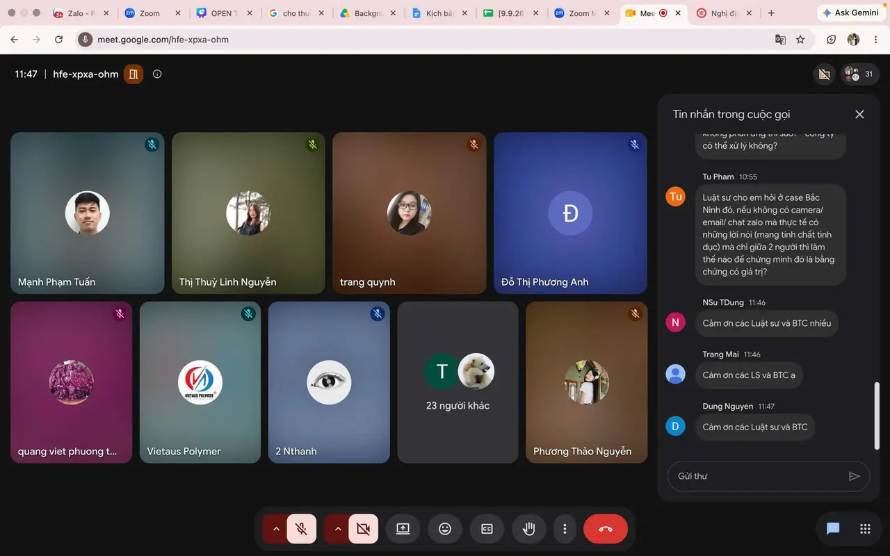Open a new browser tab
This screenshot has height=556, width=890.
click(x=771, y=13)
